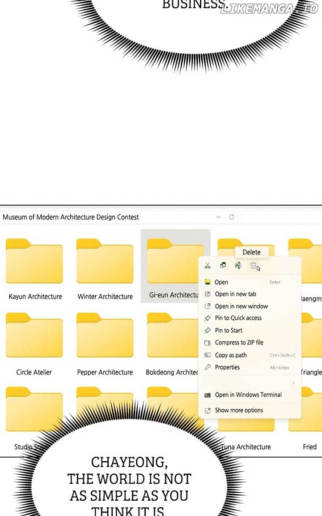Select Open in new window
The image size is (322, 516).
(241, 306)
